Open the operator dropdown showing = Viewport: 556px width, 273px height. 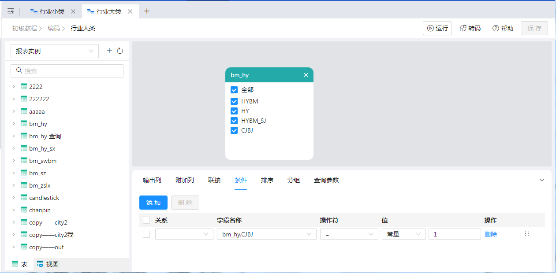[x=349, y=234]
